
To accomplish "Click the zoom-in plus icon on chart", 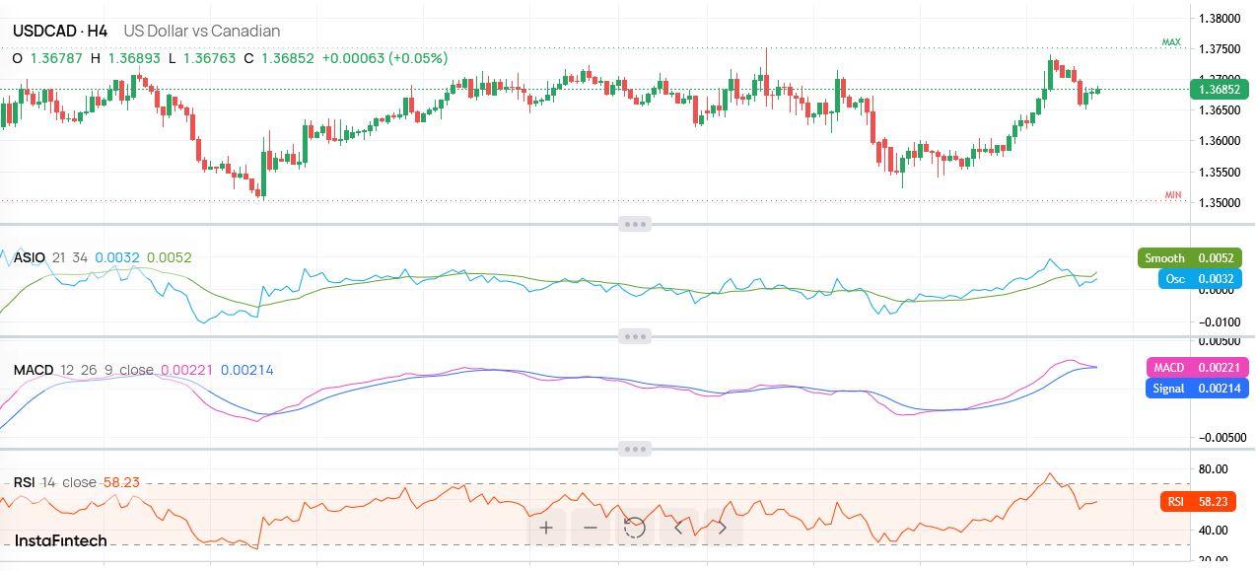I will (545, 529).
